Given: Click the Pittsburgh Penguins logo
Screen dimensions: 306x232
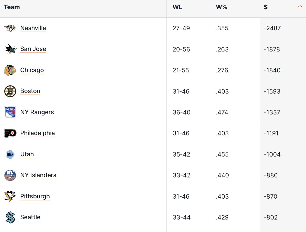Looking at the screenshot, I should point(10,196).
